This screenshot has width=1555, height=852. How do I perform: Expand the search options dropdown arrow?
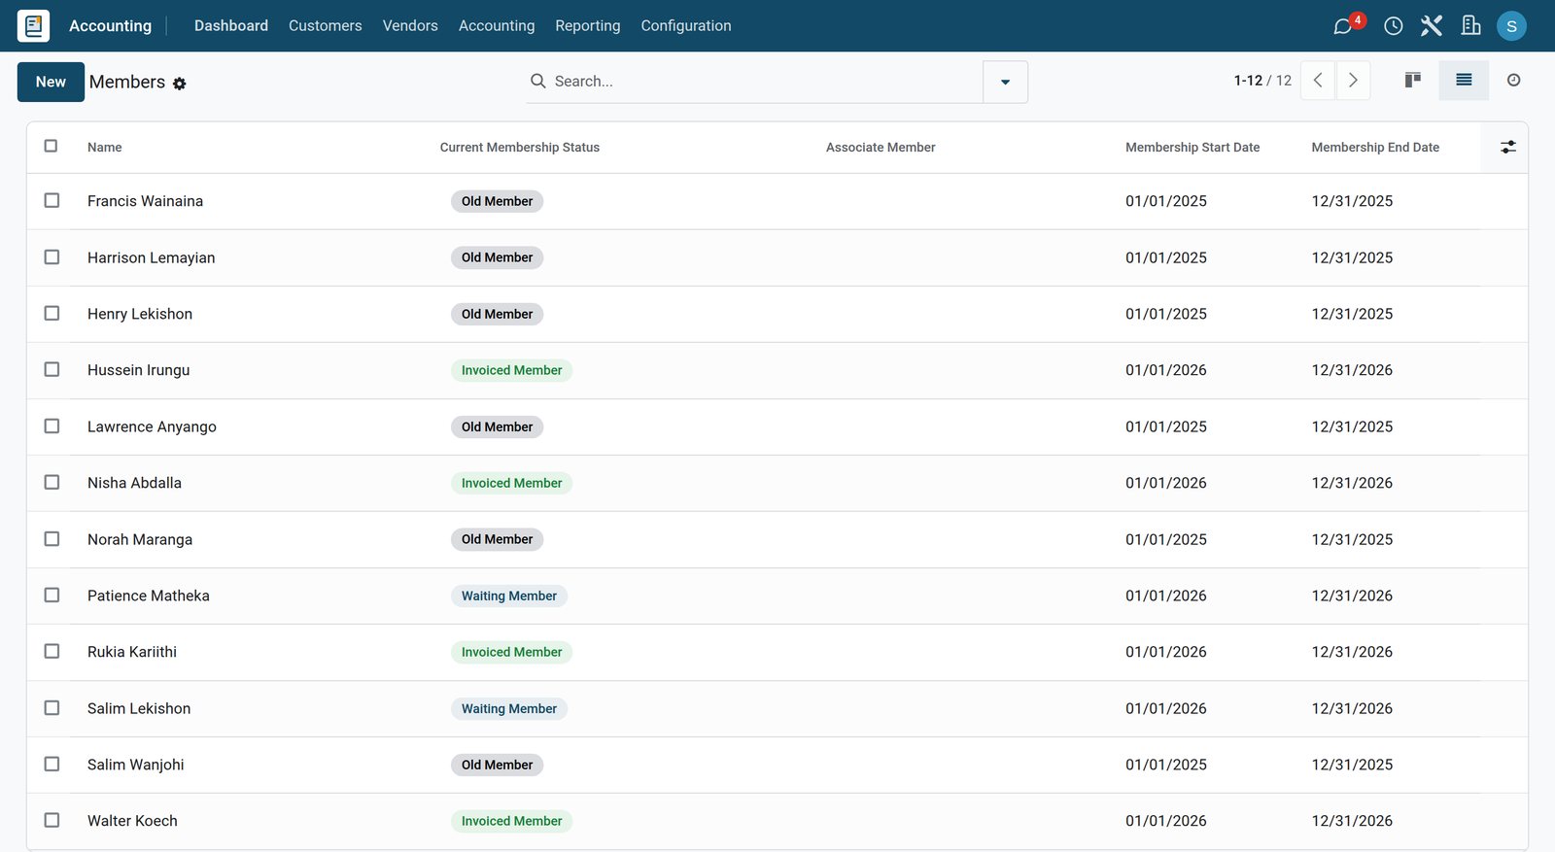1005,82
